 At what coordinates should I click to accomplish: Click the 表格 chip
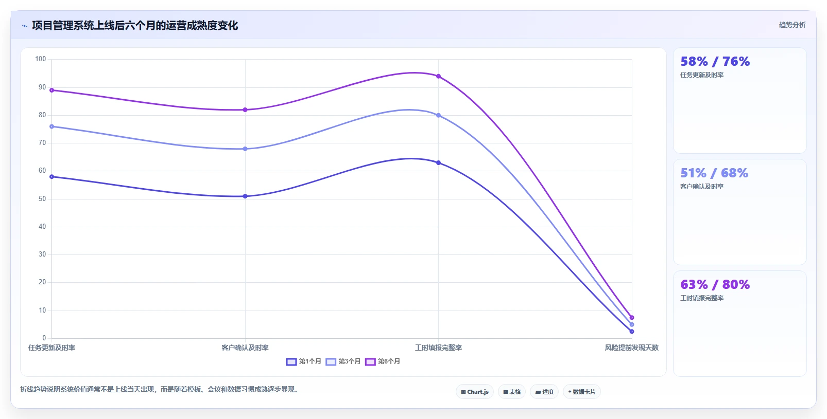point(512,392)
